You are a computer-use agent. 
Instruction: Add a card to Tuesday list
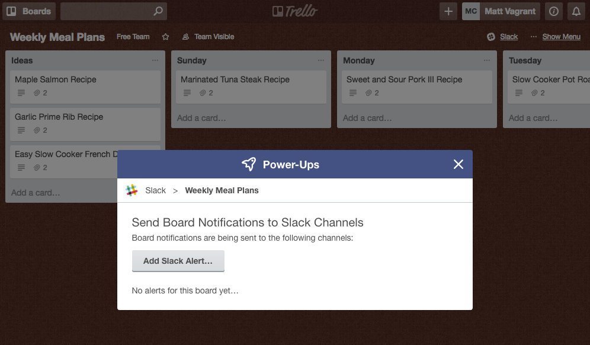click(533, 118)
